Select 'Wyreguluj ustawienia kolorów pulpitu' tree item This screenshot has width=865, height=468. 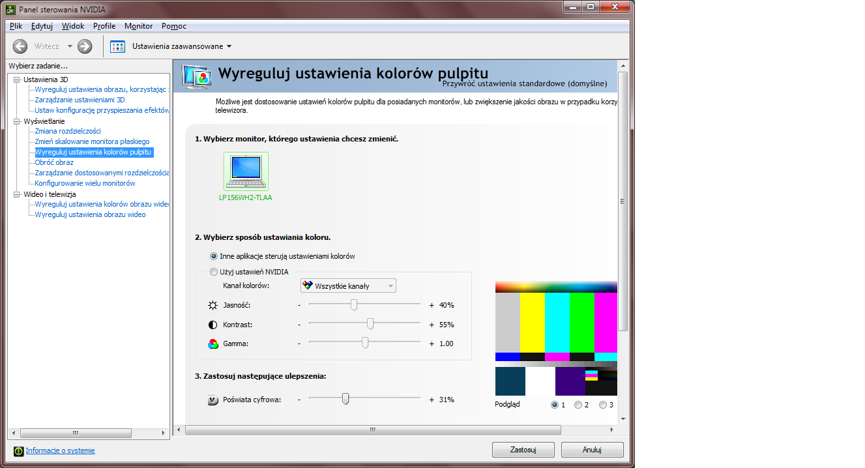[x=93, y=152]
